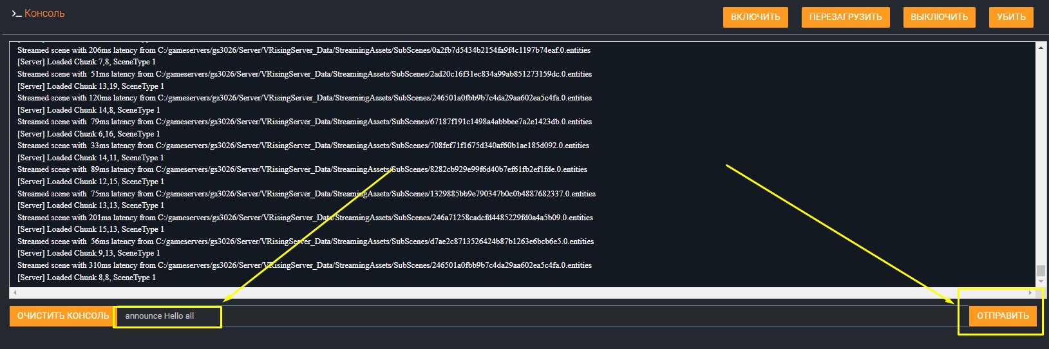Click the horizontal scrollbar track
This screenshot has width=1049, height=349.
tap(515, 293)
